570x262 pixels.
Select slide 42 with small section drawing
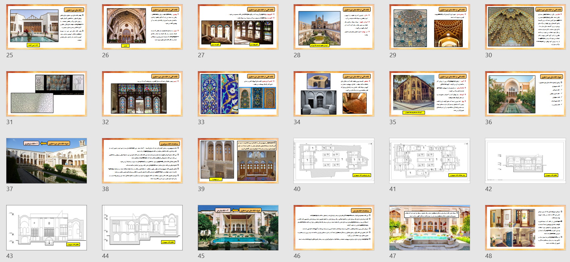[x=525, y=161]
